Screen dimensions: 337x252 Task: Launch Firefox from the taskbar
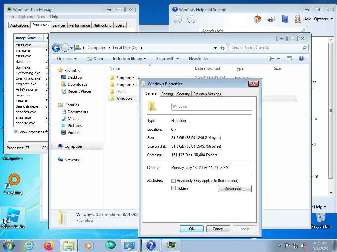point(49,245)
